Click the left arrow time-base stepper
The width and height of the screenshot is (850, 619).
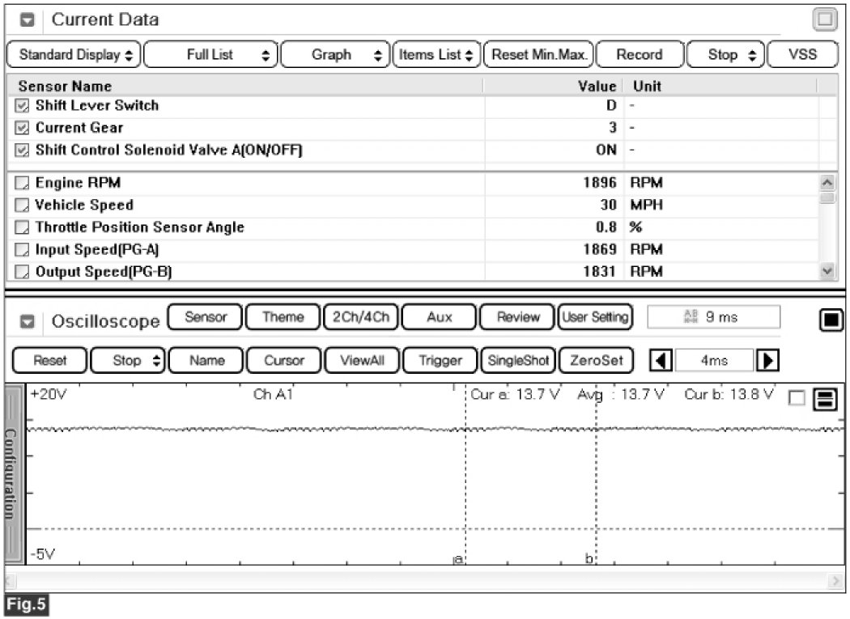tap(661, 360)
